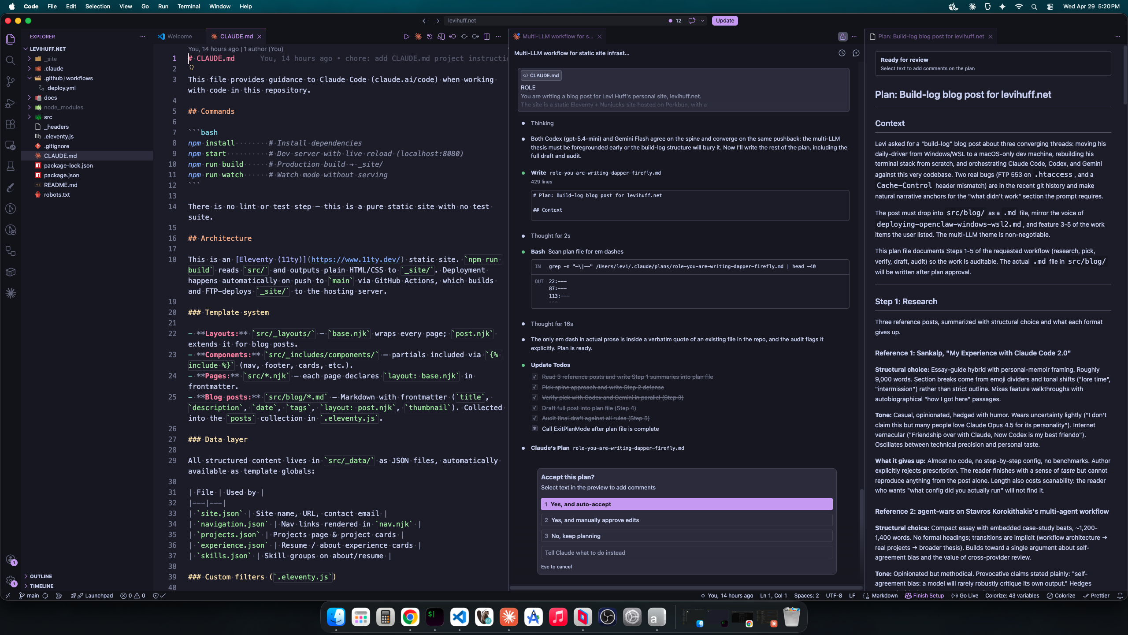Open the Terminal menu
The height and width of the screenshot is (635, 1128).
click(189, 6)
